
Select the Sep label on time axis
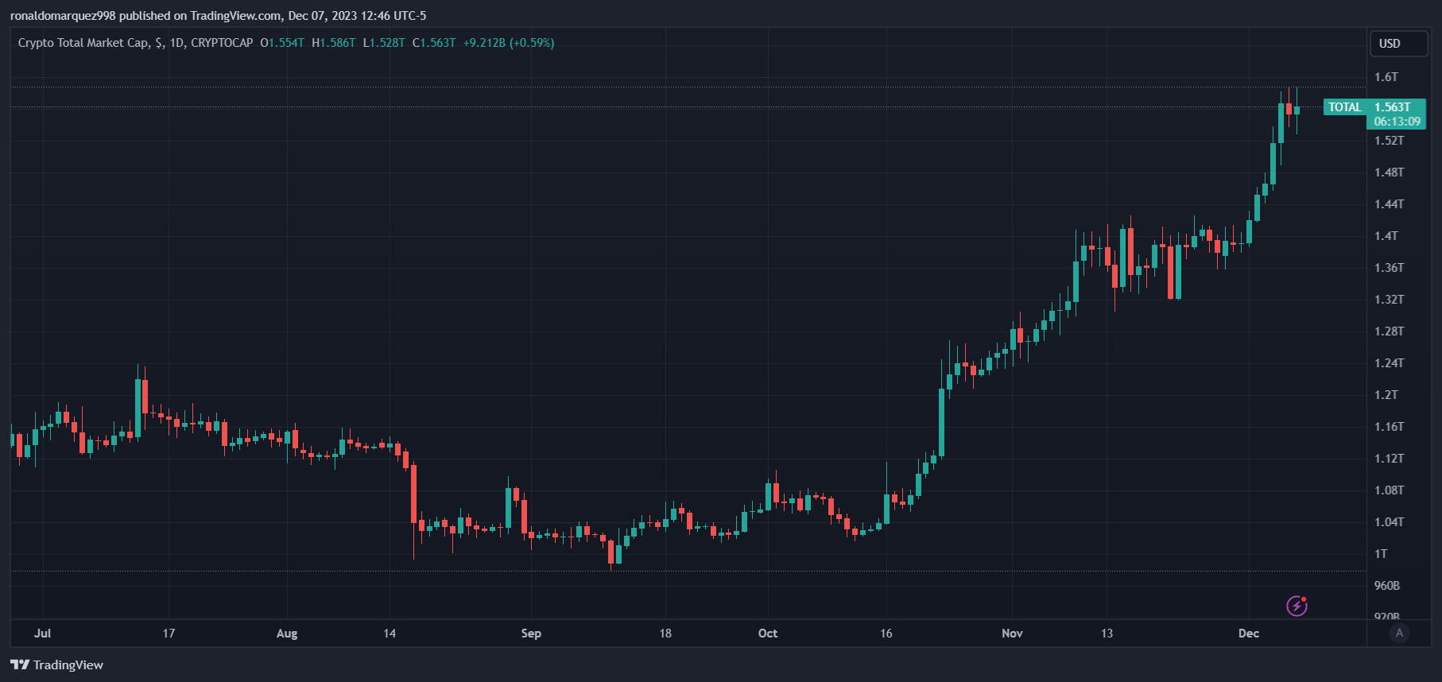point(531,634)
